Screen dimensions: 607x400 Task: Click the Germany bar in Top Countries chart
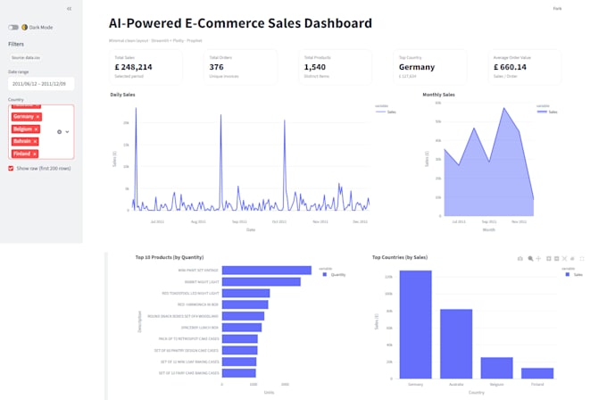point(415,324)
